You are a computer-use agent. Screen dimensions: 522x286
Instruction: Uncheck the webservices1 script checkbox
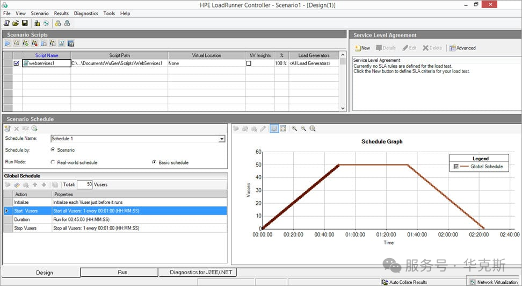tap(16, 63)
